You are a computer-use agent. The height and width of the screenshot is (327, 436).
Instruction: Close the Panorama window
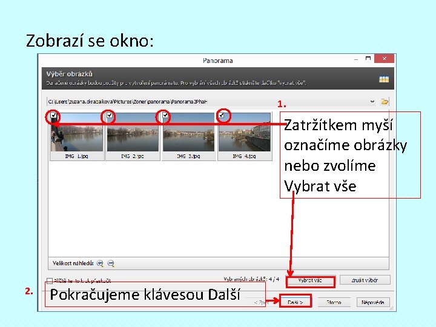coord(385,58)
